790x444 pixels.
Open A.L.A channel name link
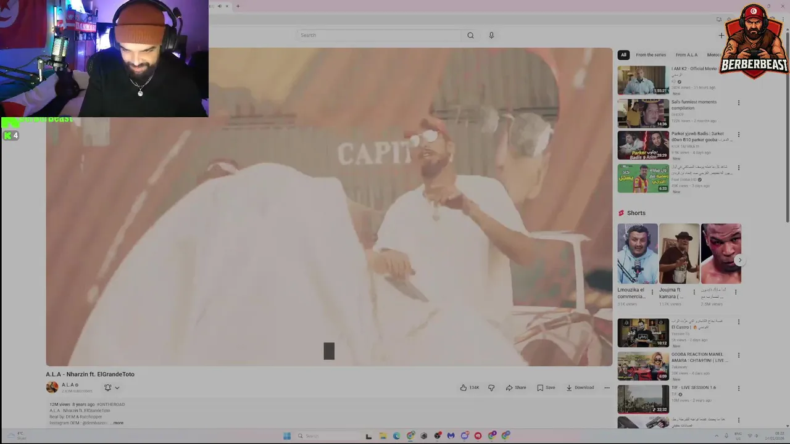coord(68,385)
